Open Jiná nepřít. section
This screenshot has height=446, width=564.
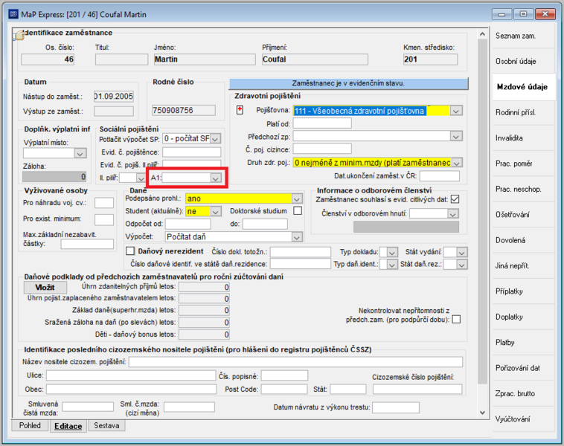coord(524,265)
